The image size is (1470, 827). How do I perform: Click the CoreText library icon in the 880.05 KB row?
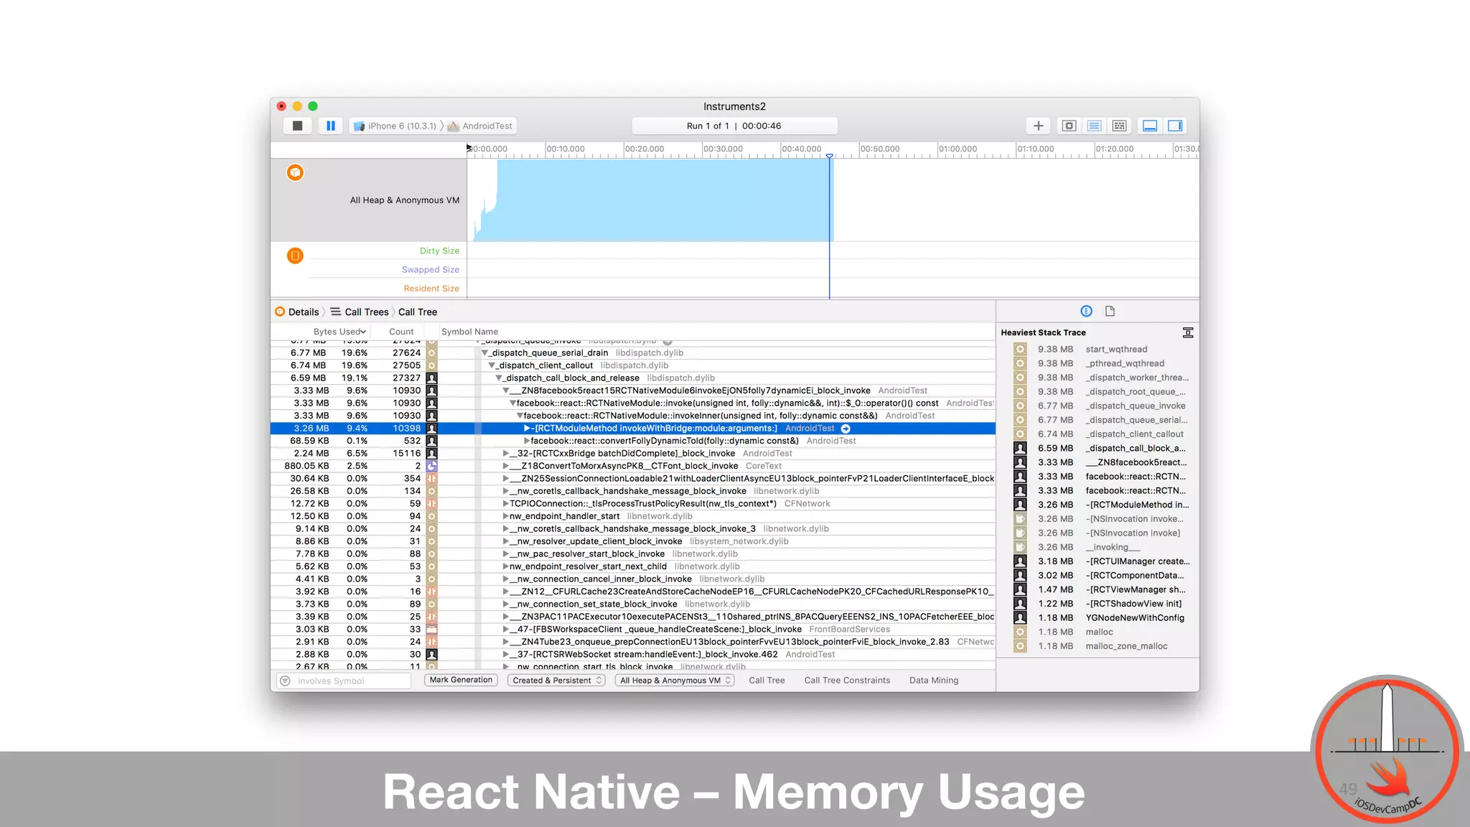click(x=431, y=466)
